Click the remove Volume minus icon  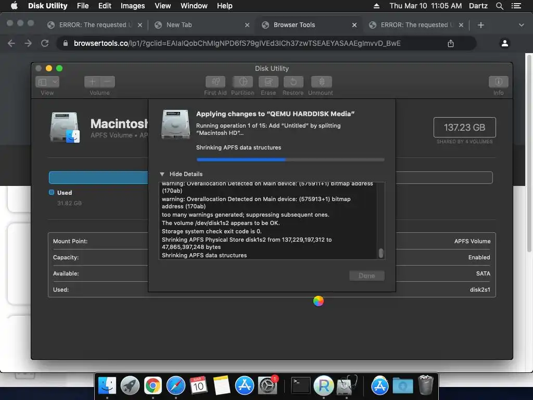[107, 82]
